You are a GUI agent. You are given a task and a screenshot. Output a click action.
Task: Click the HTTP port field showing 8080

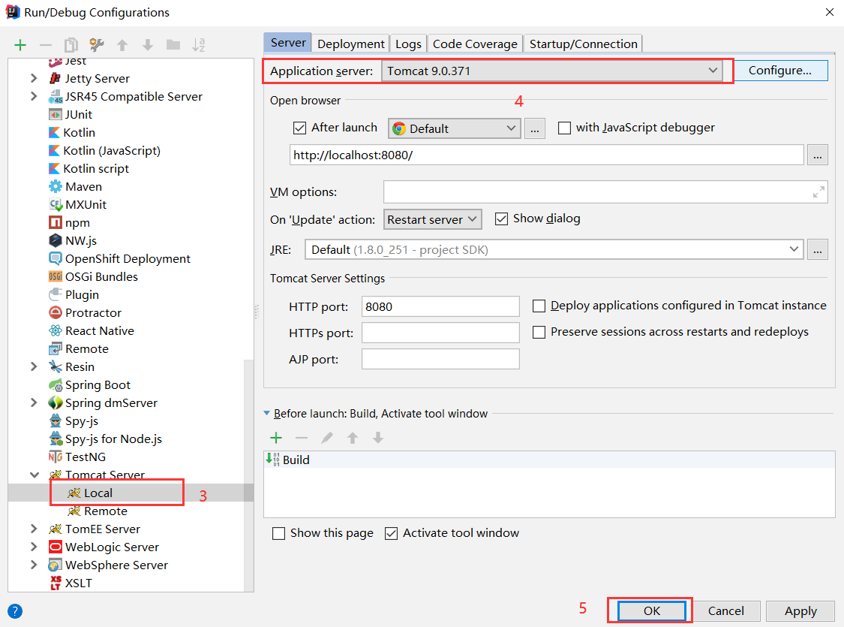[x=440, y=306]
